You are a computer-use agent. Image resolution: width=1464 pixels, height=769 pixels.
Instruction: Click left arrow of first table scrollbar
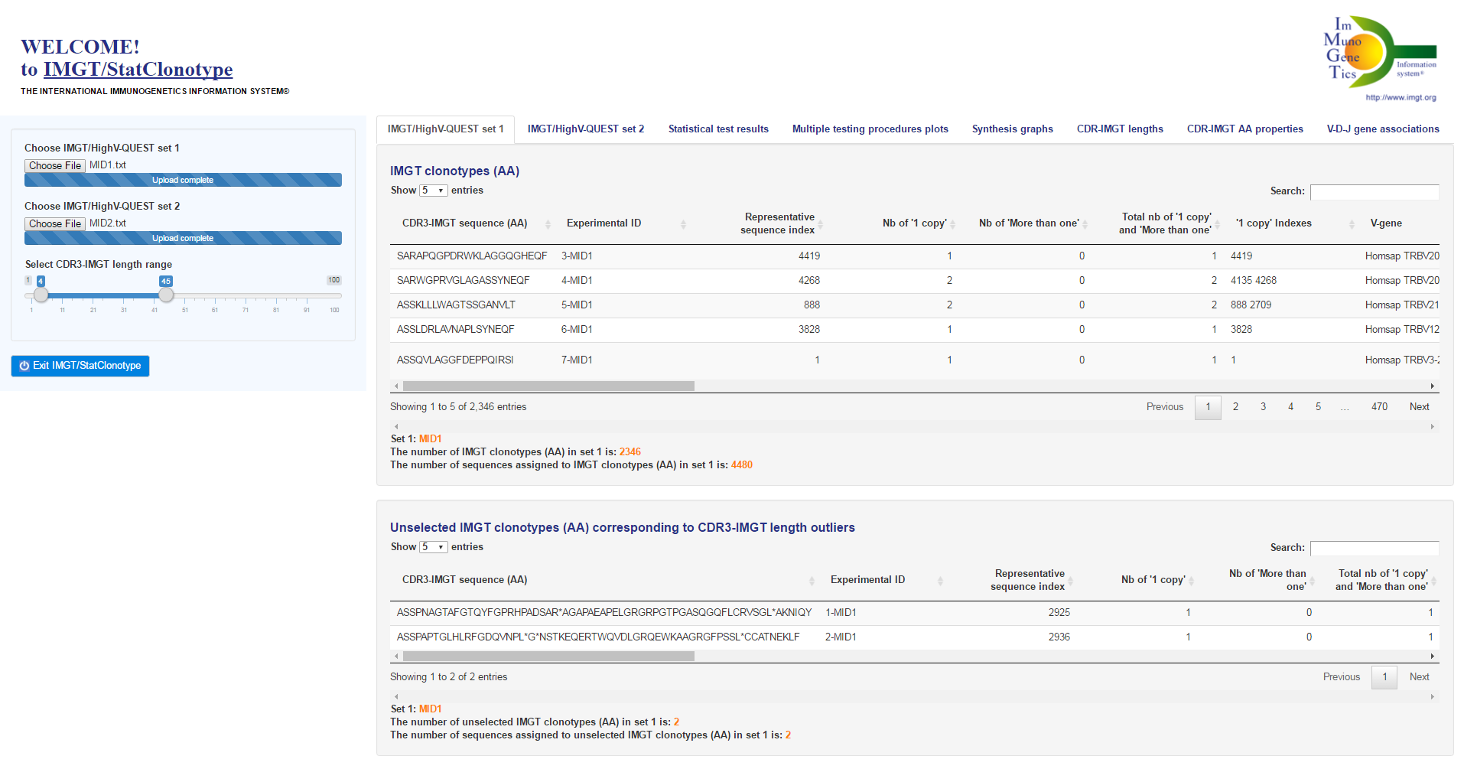click(x=396, y=386)
